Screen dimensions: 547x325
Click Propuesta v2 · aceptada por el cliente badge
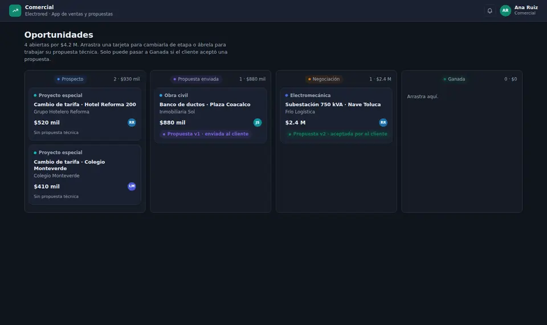click(338, 134)
